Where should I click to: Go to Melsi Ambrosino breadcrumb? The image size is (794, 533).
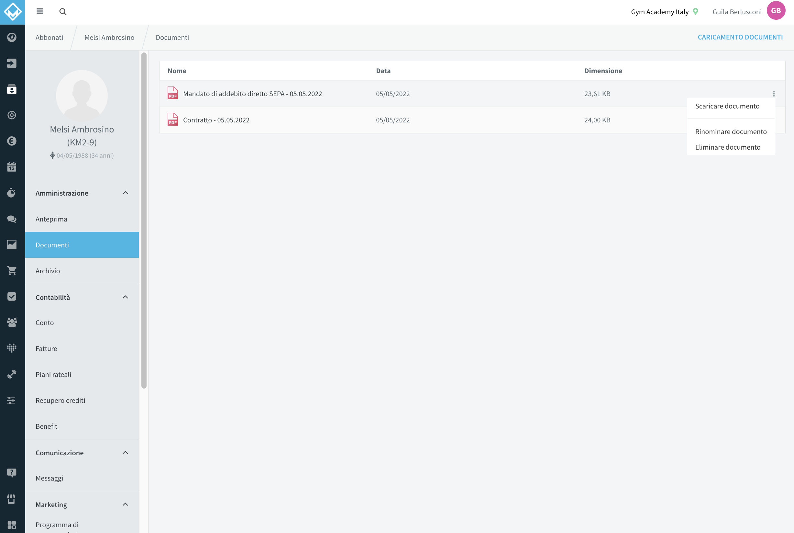(109, 37)
